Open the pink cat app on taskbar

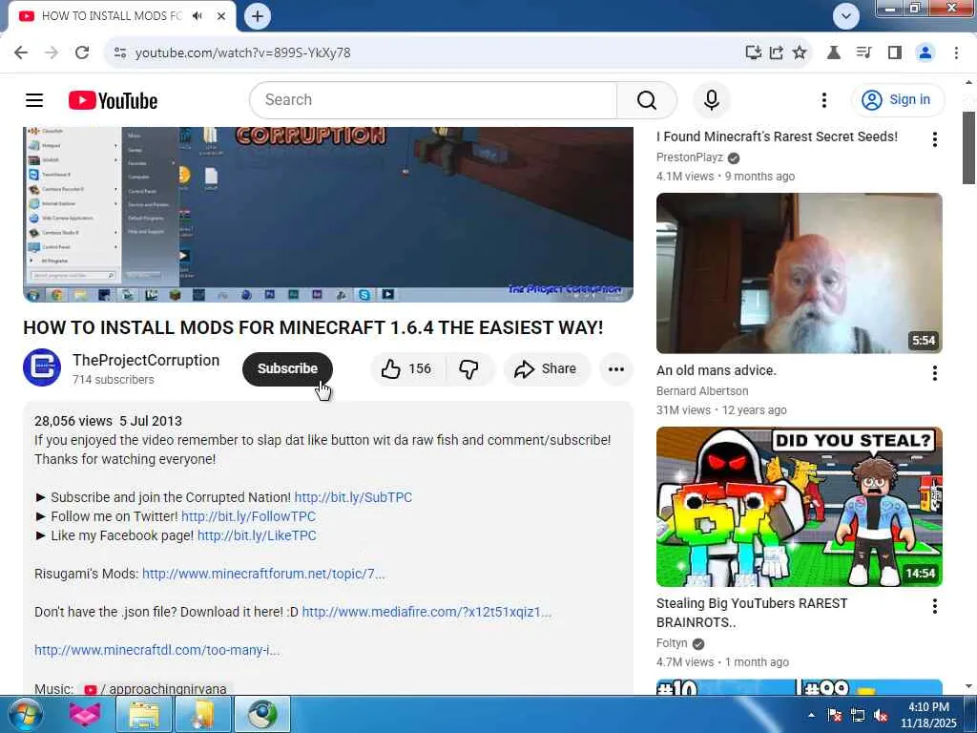(x=85, y=714)
